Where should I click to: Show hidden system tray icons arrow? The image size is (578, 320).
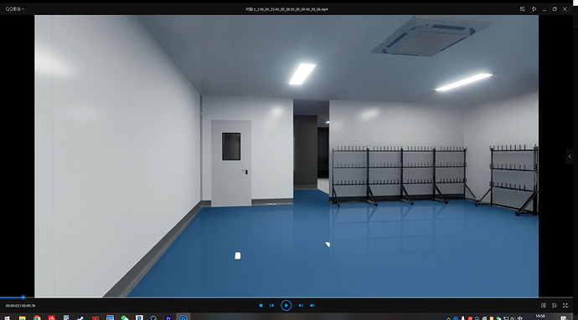(449, 318)
